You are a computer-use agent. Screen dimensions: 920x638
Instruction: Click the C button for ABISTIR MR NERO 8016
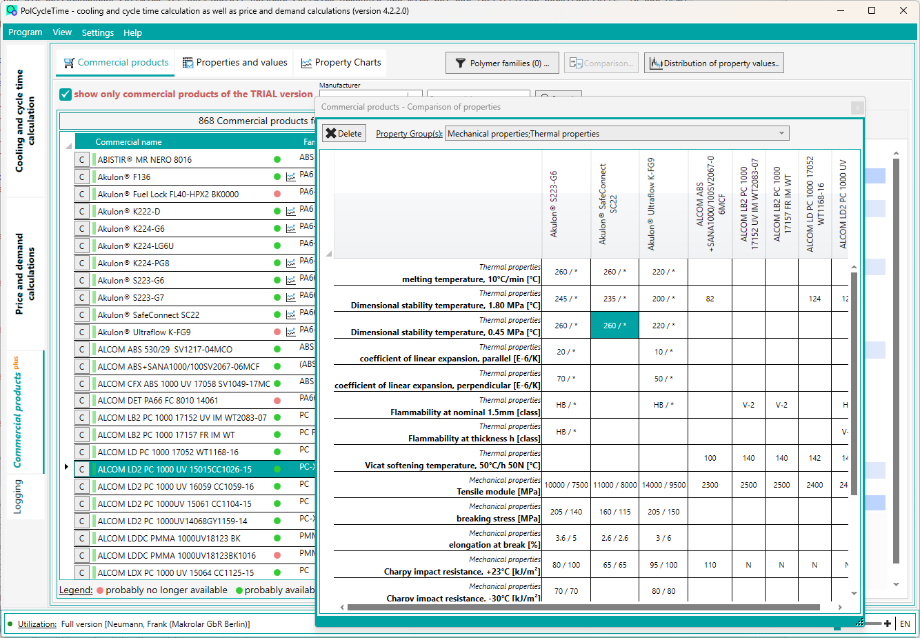point(82,159)
